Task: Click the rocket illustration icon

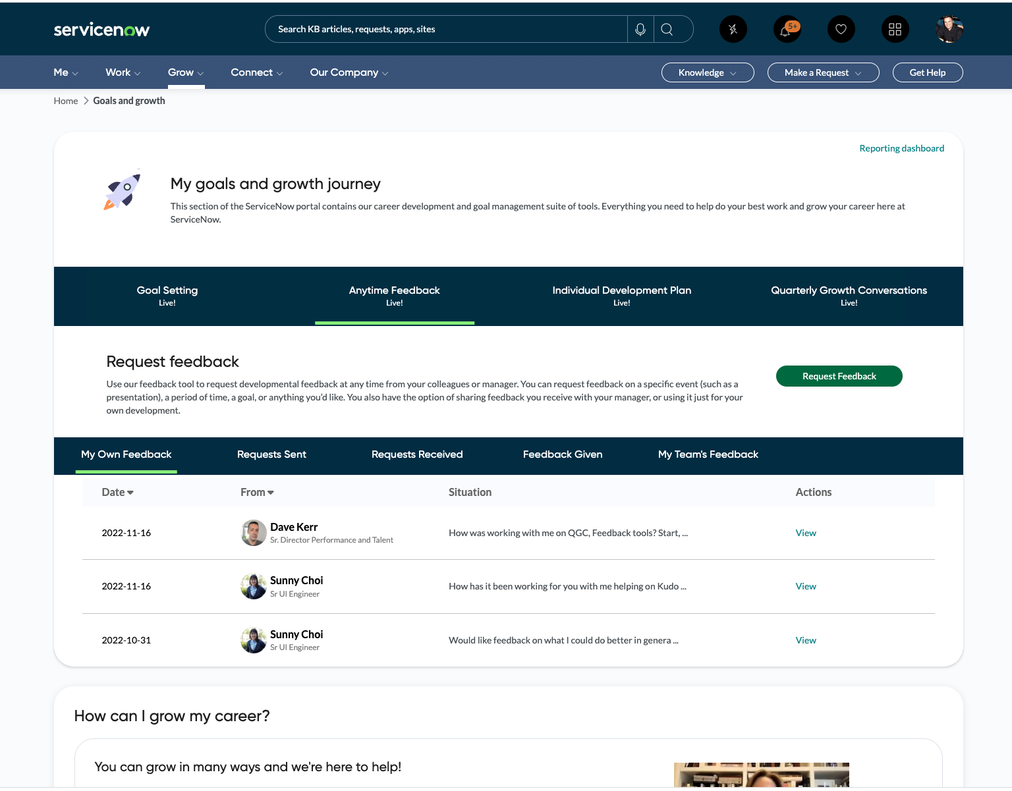Action: 122,191
